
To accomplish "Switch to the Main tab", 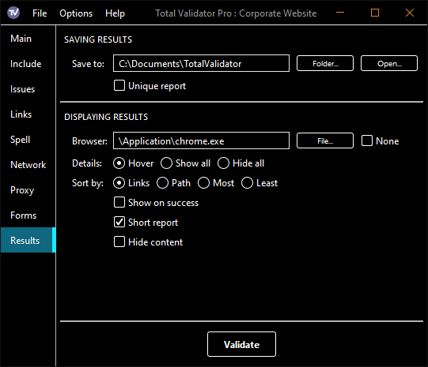I will (21, 39).
